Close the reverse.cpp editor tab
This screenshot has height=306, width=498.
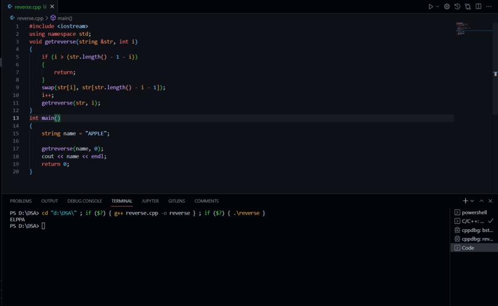point(52,6)
